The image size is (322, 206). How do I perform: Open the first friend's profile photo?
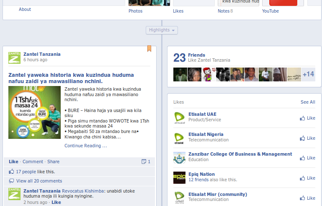point(180,74)
